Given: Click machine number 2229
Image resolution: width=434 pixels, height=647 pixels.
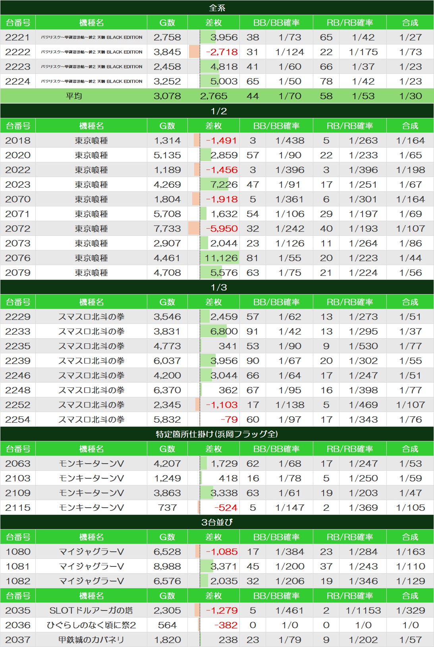Looking at the screenshot, I should [x=18, y=317].
